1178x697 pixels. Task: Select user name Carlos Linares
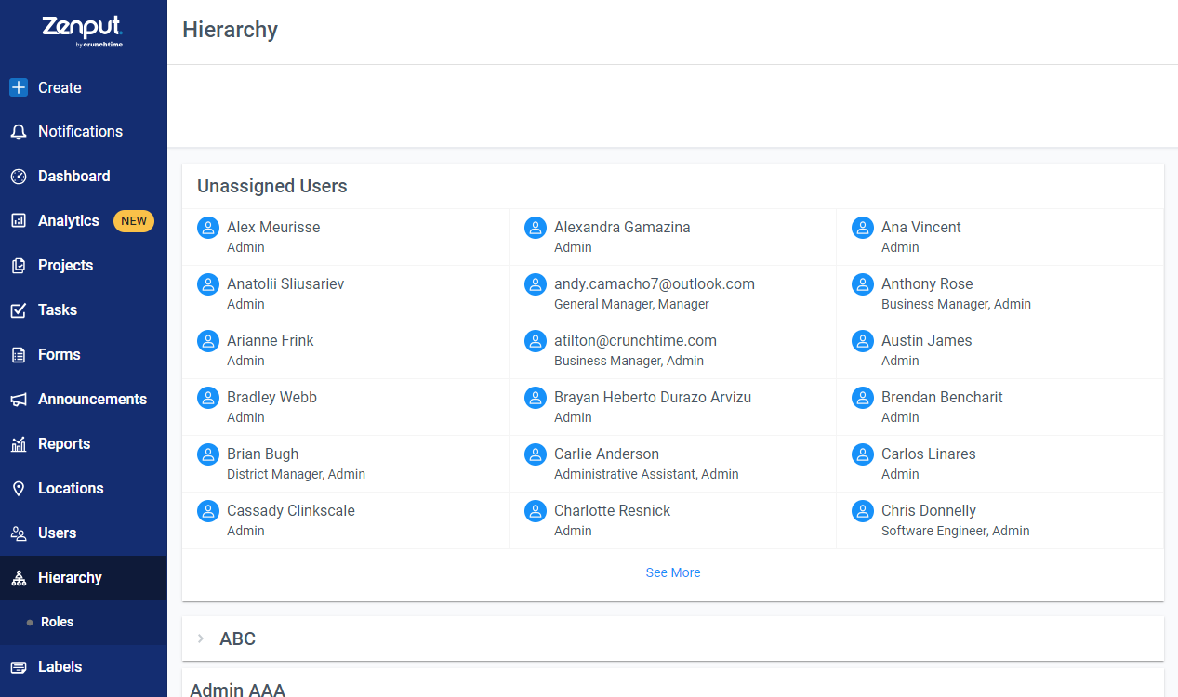point(929,454)
